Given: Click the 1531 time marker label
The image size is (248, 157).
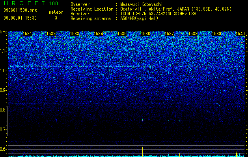Looking at the screenshot, I should coord(27,34).
